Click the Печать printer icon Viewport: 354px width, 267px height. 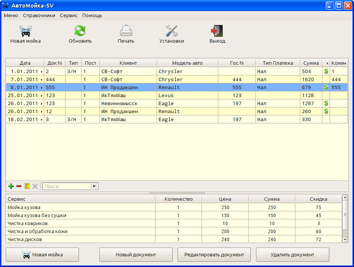point(126,31)
